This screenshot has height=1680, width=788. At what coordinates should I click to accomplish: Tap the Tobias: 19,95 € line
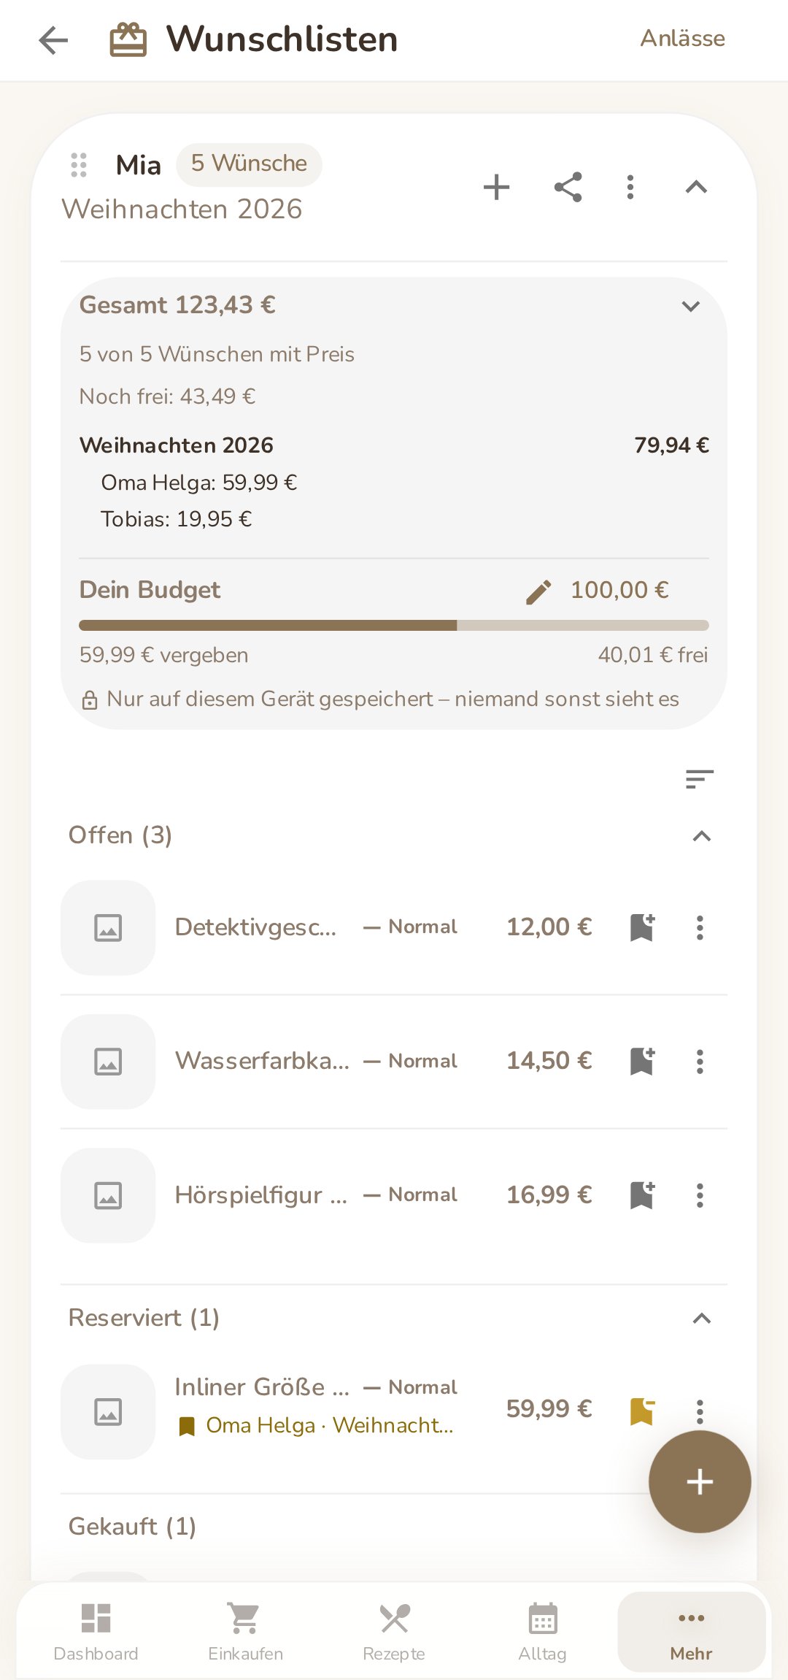point(176,519)
